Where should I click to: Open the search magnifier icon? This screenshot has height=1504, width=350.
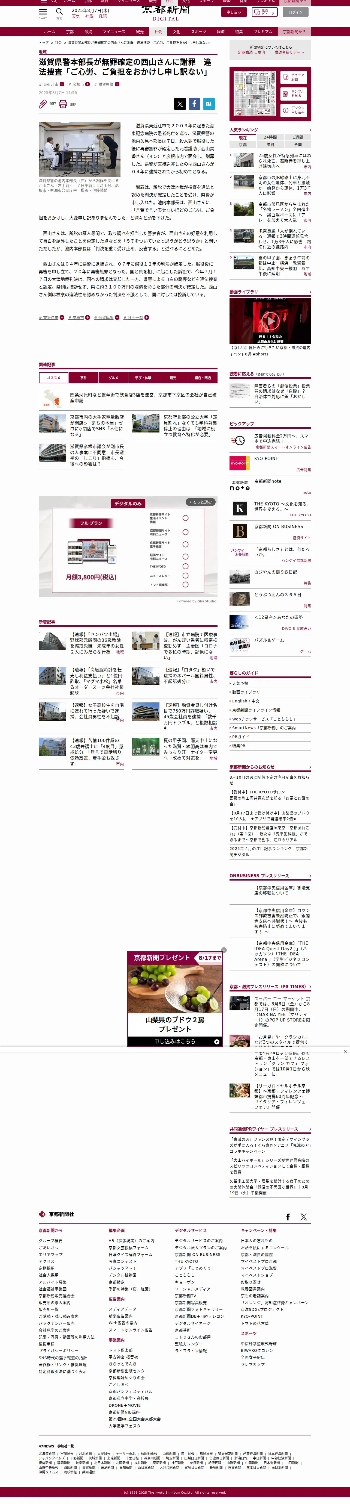click(x=59, y=12)
